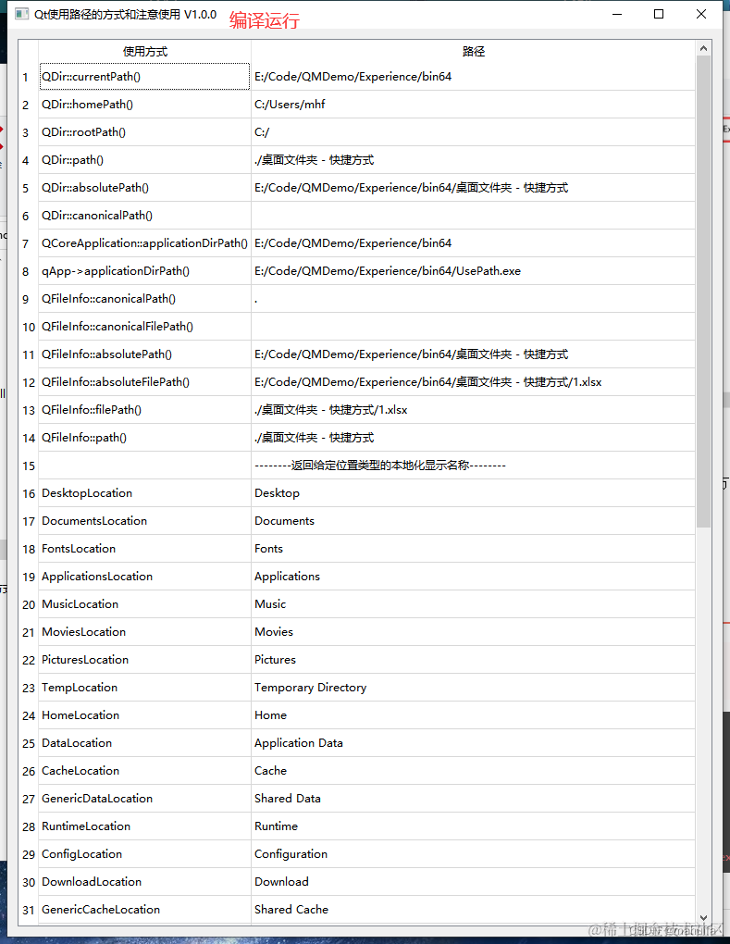The height and width of the screenshot is (944, 730).
Task: Click the Shared Data value cell
Action: pos(473,798)
